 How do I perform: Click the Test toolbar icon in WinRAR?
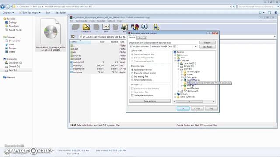[x=96, y=28]
